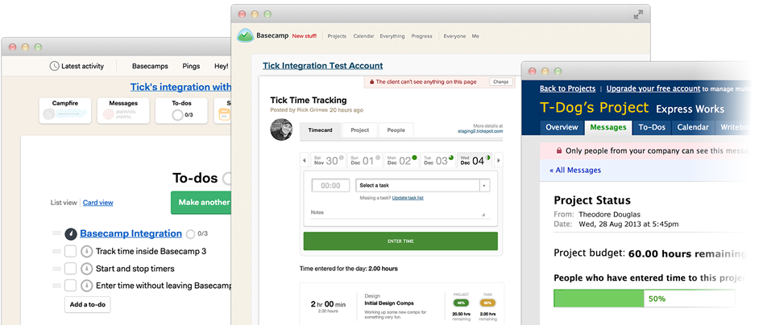Go to previous week arrow in timecard
Image resolution: width=763 pixels, height=325 pixels.
pos(305,160)
